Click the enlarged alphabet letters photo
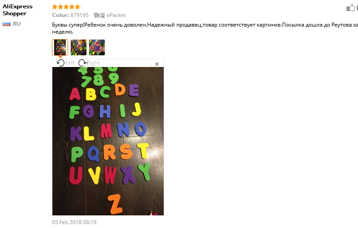 pos(108,141)
